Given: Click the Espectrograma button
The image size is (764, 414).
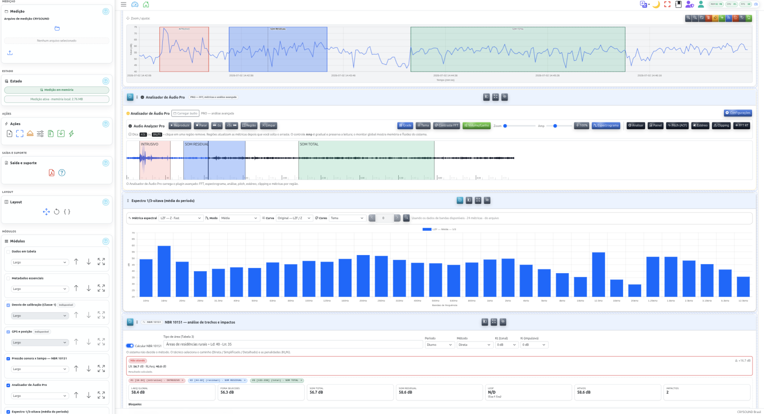Looking at the screenshot, I should coord(606,126).
